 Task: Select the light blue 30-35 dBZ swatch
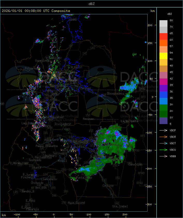tap(163, 101)
